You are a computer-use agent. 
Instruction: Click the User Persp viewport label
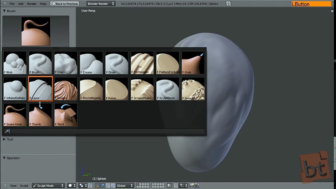pyautogui.click(x=88, y=11)
